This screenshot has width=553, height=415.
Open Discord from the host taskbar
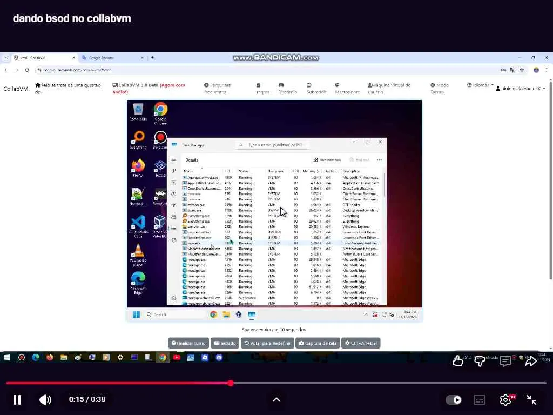tap(219, 358)
